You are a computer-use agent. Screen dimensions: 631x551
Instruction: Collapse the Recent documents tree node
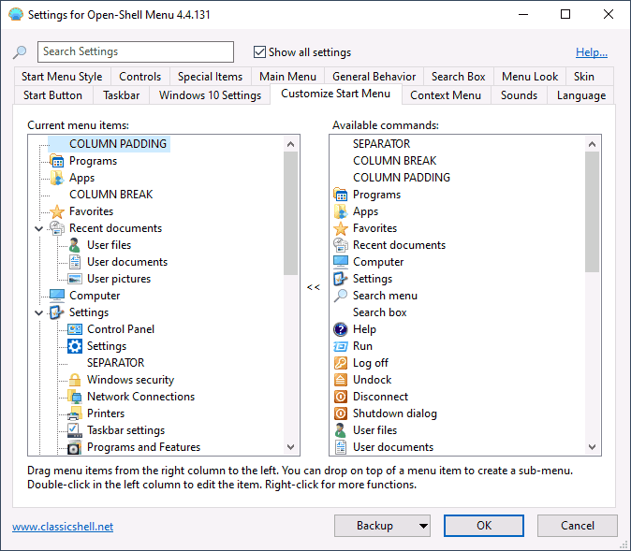click(x=38, y=228)
